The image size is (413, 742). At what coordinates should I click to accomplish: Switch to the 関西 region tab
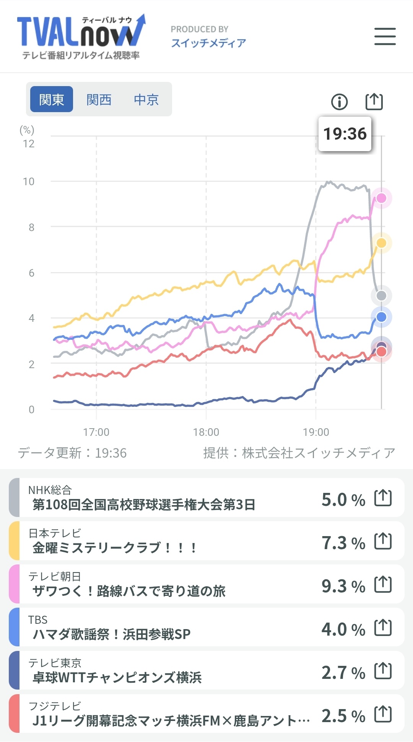(x=99, y=99)
